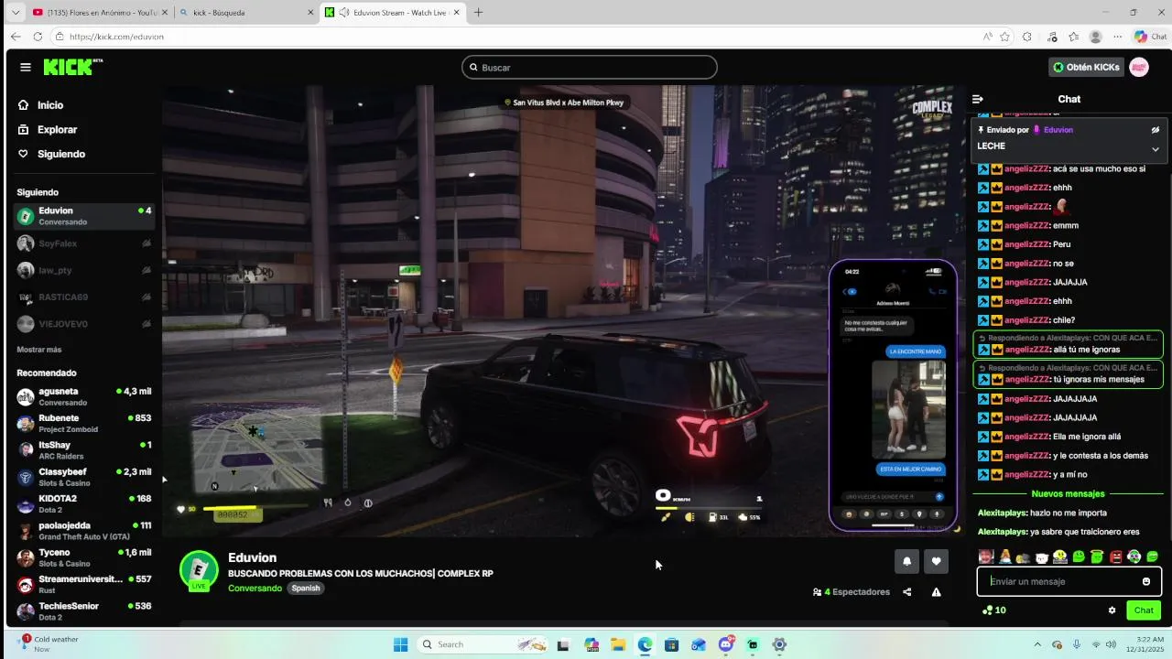This screenshot has width=1172, height=659.
Task: Insert the angry red face emote
Action: [x=1115, y=556]
